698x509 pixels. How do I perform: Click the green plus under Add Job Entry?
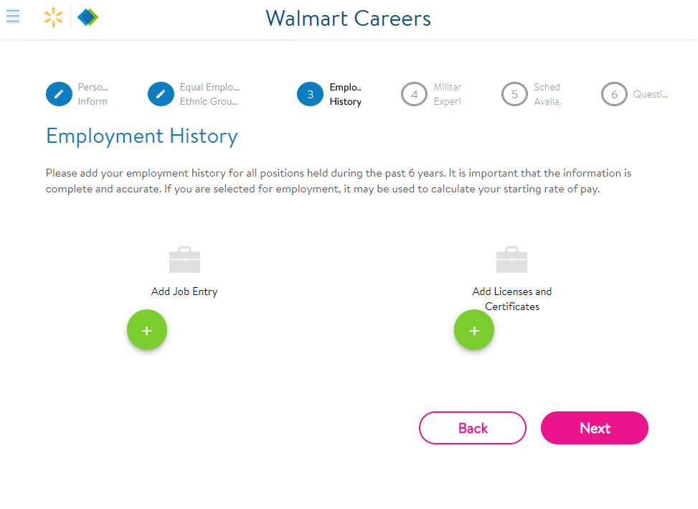[147, 330]
